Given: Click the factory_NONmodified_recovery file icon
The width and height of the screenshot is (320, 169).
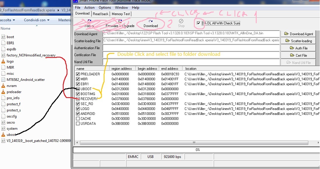Looking at the screenshot, I should tap(3, 55).
